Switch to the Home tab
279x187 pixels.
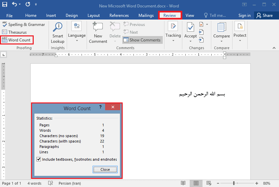31,15
